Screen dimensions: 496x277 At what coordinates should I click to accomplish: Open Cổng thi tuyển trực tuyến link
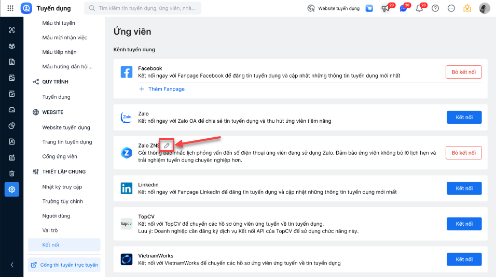[64, 265]
